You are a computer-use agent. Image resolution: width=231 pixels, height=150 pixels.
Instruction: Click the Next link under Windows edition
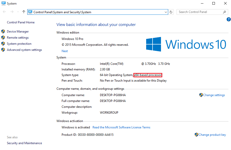tap(65, 51)
